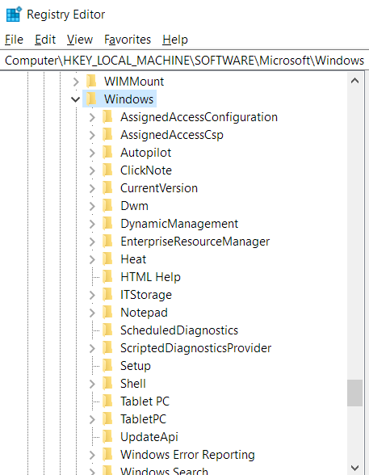Click the ClickNote folder icon
369x475 pixels.
pos(107,170)
